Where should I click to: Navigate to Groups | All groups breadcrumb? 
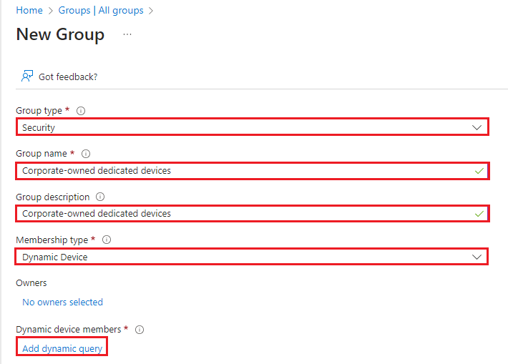point(100,11)
